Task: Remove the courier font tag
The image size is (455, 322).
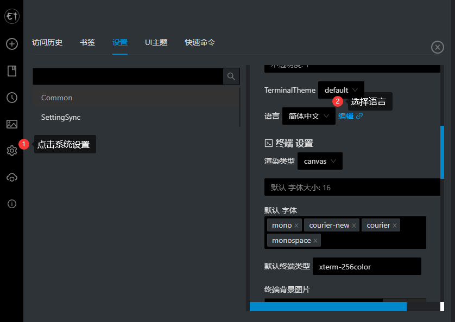Action: (x=395, y=226)
